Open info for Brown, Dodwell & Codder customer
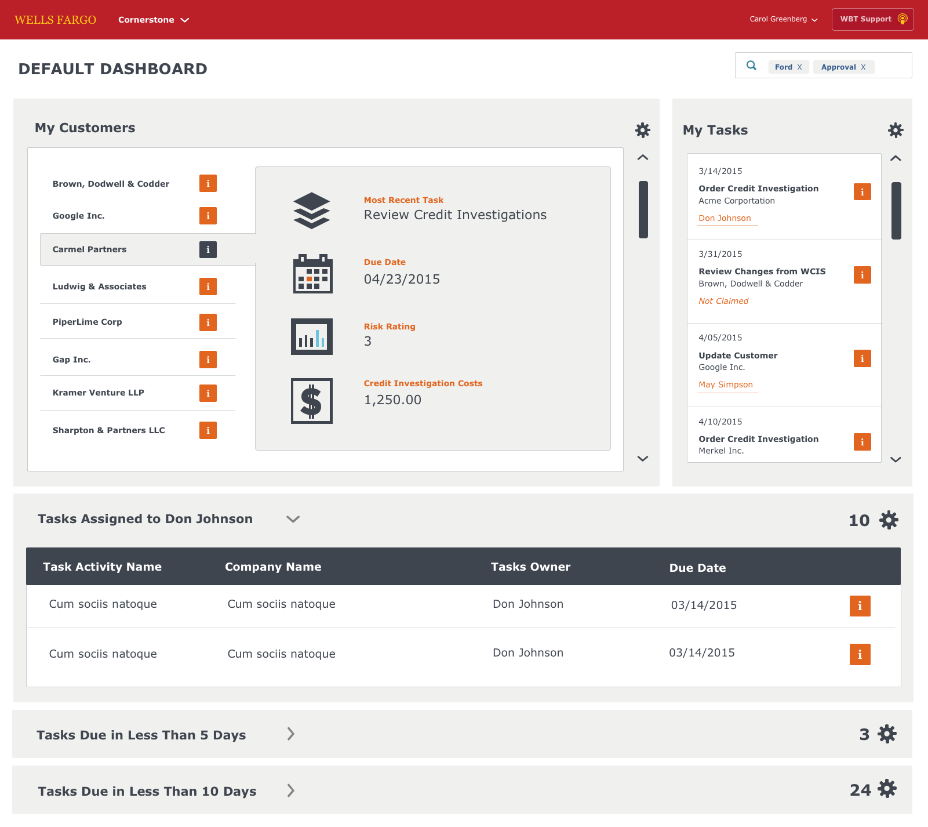The height and width of the screenshot is (827, 928). point(208,183)
